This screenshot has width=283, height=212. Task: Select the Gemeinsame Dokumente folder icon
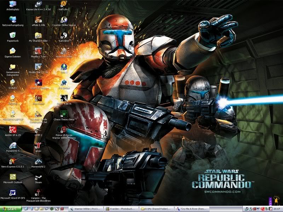(13, 70)
